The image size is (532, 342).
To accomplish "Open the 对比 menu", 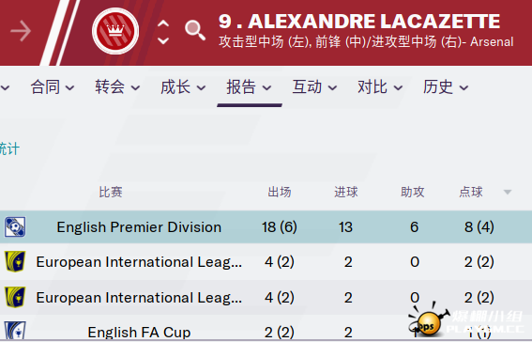I will coord(380,87).
